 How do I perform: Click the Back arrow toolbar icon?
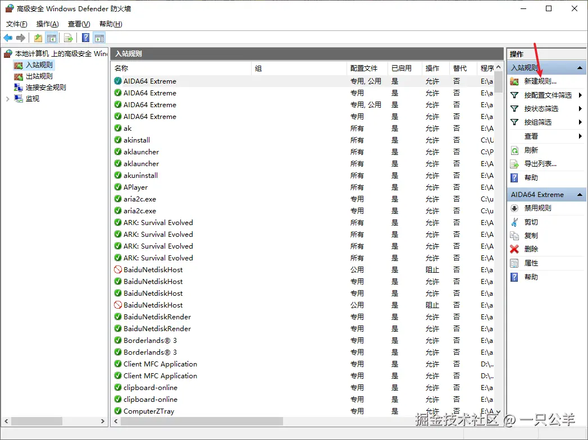8,38
